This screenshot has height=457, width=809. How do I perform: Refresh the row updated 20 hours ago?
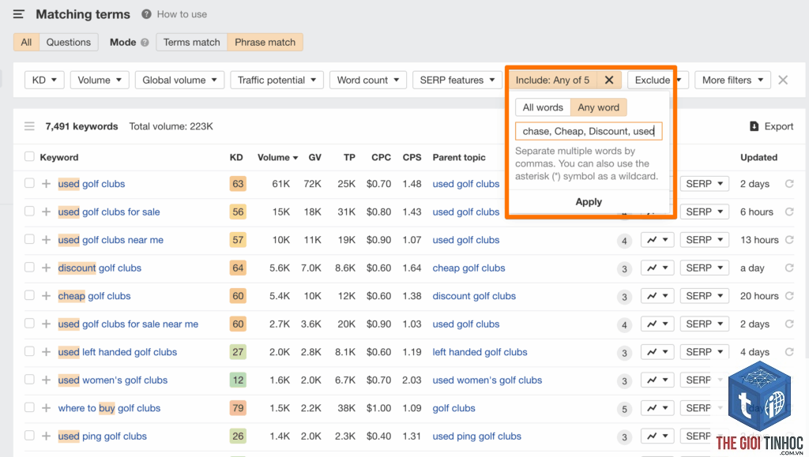(789, 295)
